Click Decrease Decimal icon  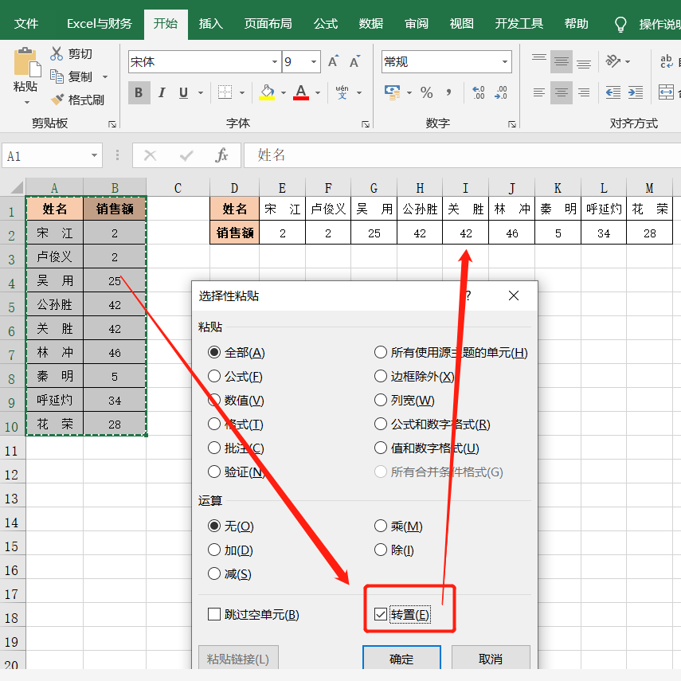501,92
